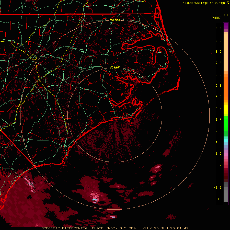
Task: Click the 7.4 scale label
Action: (x=218, y=63)
